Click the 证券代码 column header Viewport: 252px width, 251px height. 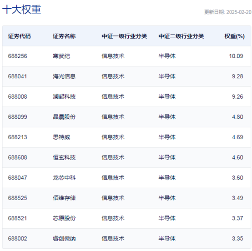pos(19,36)
